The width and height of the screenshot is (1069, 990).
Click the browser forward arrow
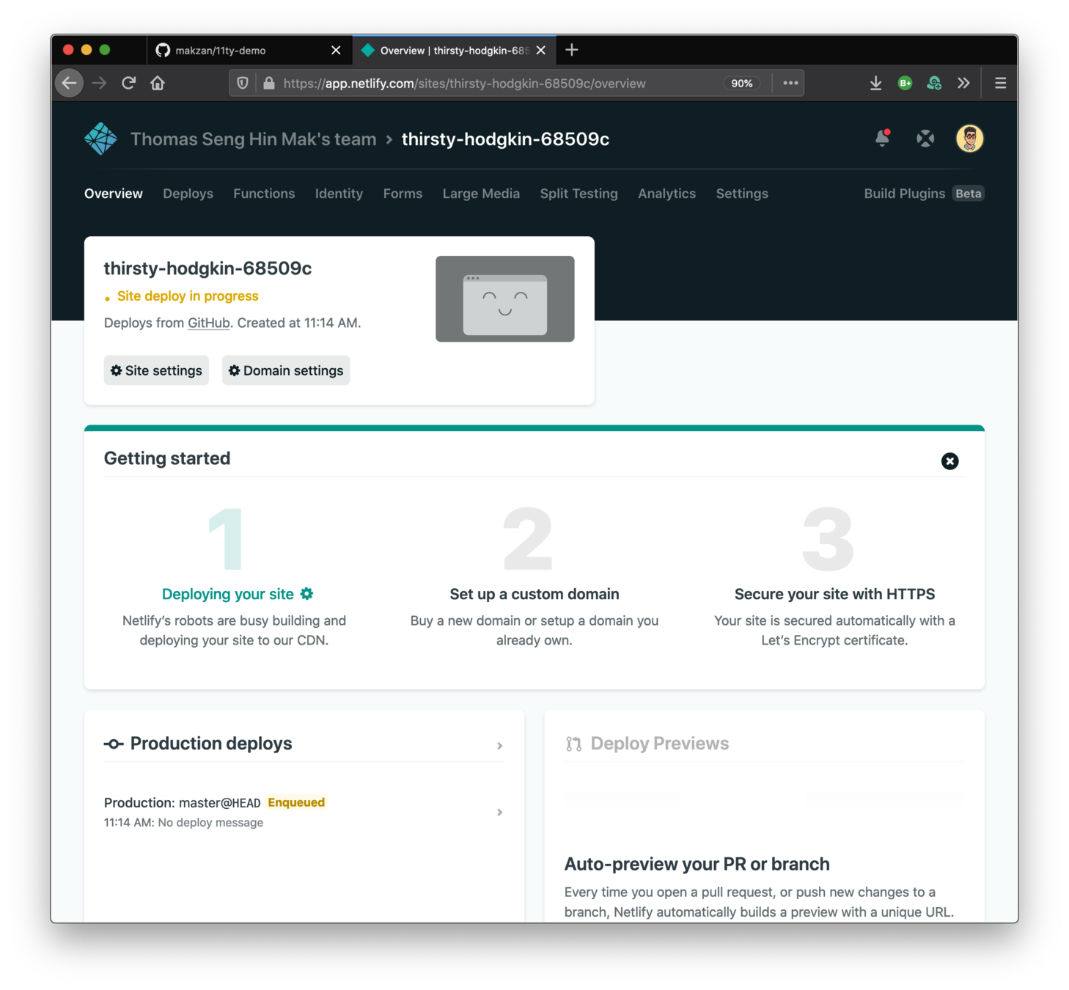click(x=99, y=83)
